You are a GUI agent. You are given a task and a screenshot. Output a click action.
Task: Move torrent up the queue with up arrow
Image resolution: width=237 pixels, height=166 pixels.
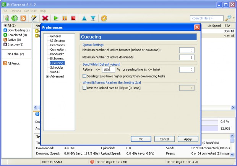click(x=84, y=18)
